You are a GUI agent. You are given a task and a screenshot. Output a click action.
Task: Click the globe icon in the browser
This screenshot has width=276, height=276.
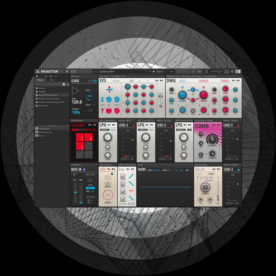point(64,84)
